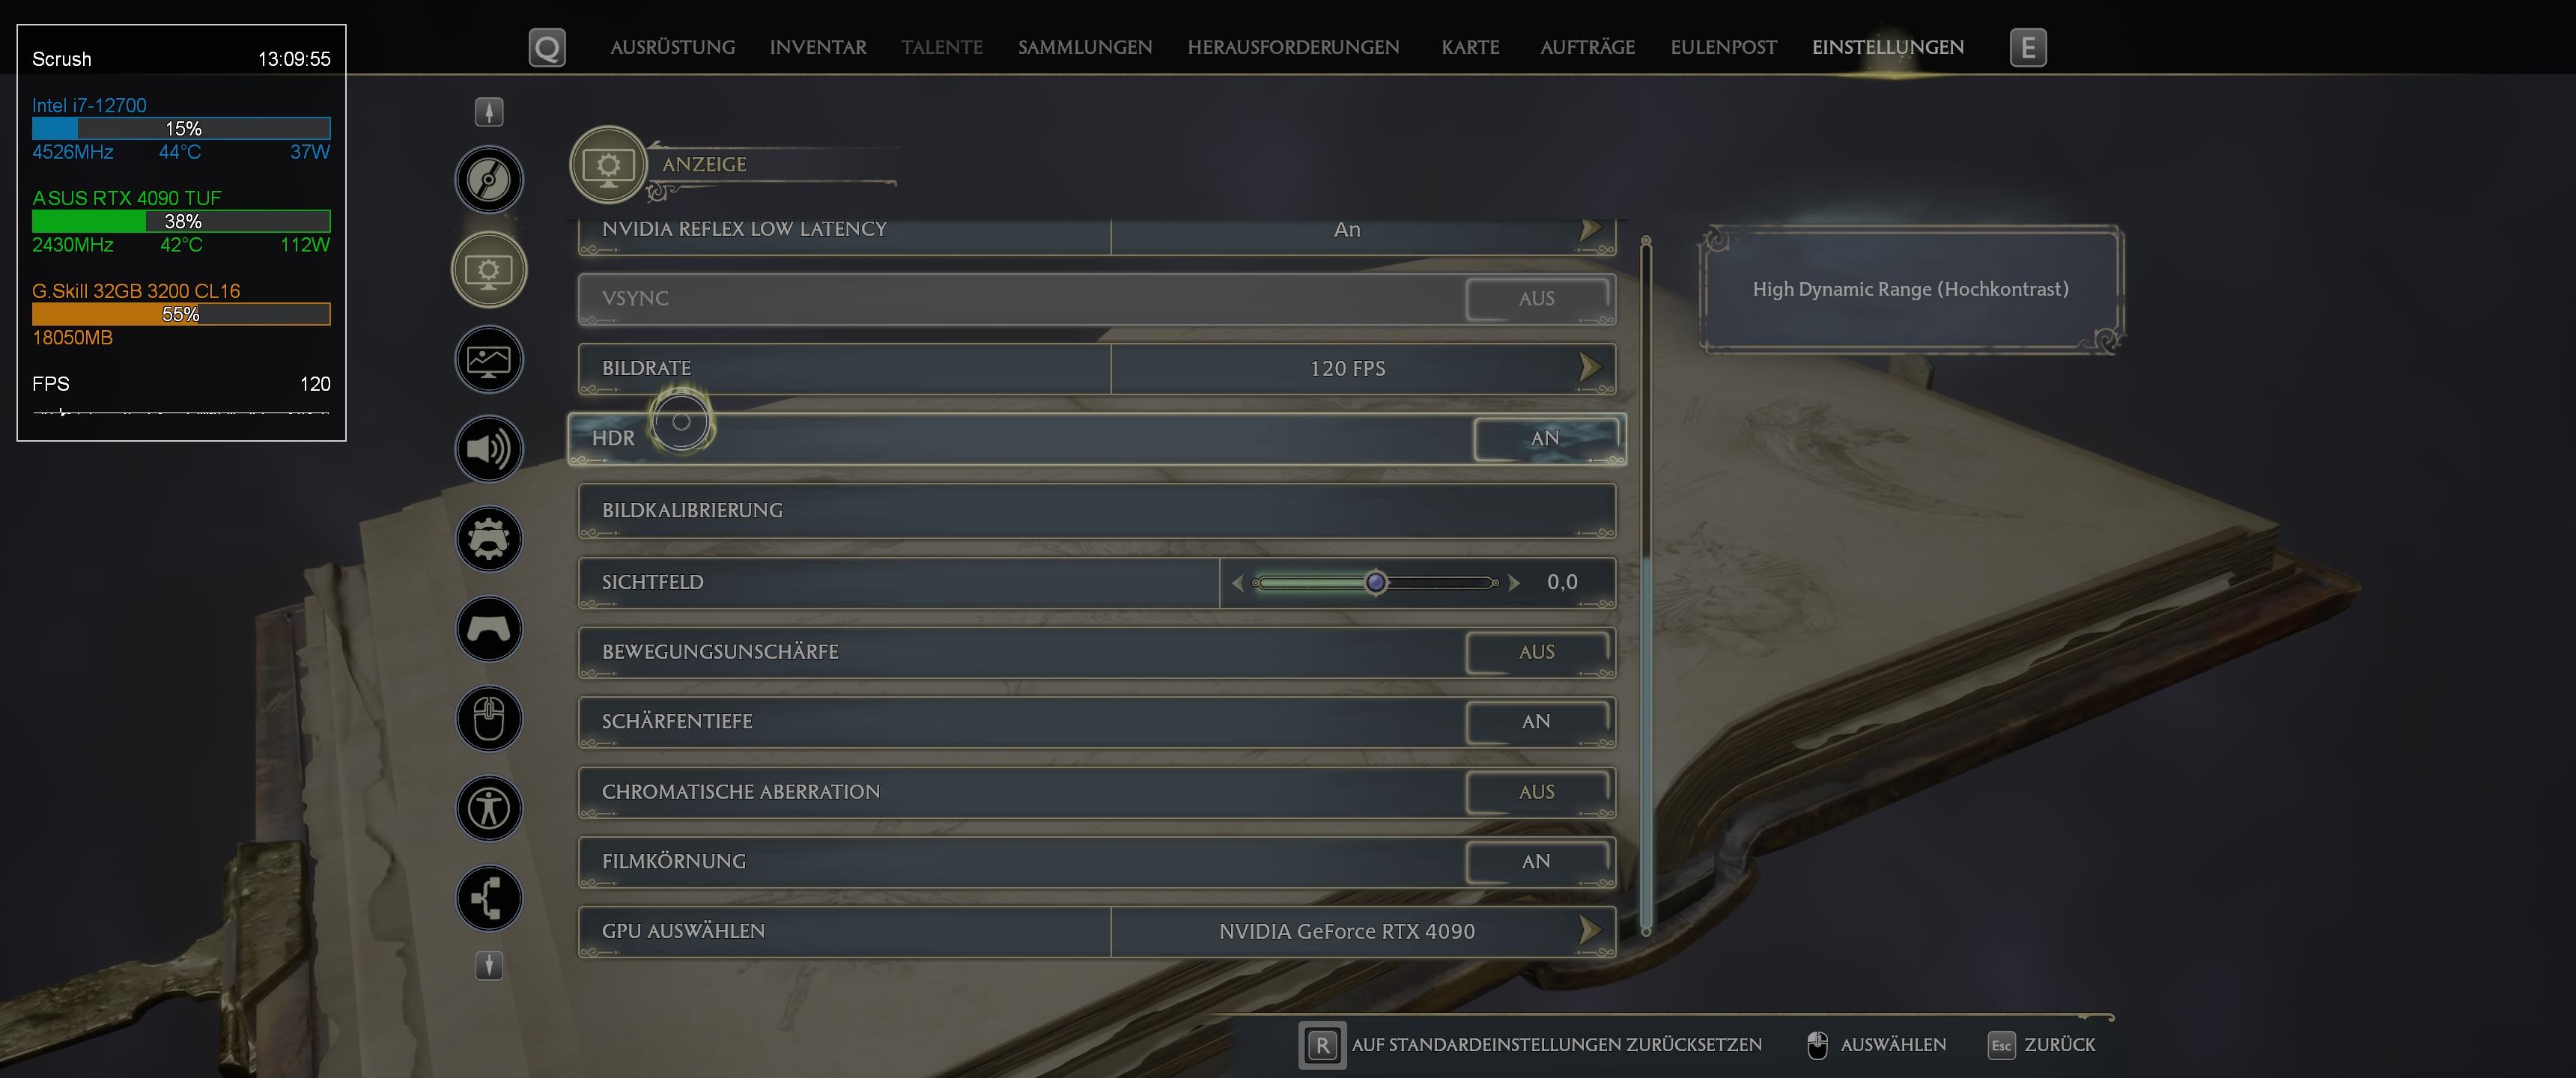Click the RAM 55% usage bar
This screenshot has height=1078, width=2576.
click(x=181, y=314)
